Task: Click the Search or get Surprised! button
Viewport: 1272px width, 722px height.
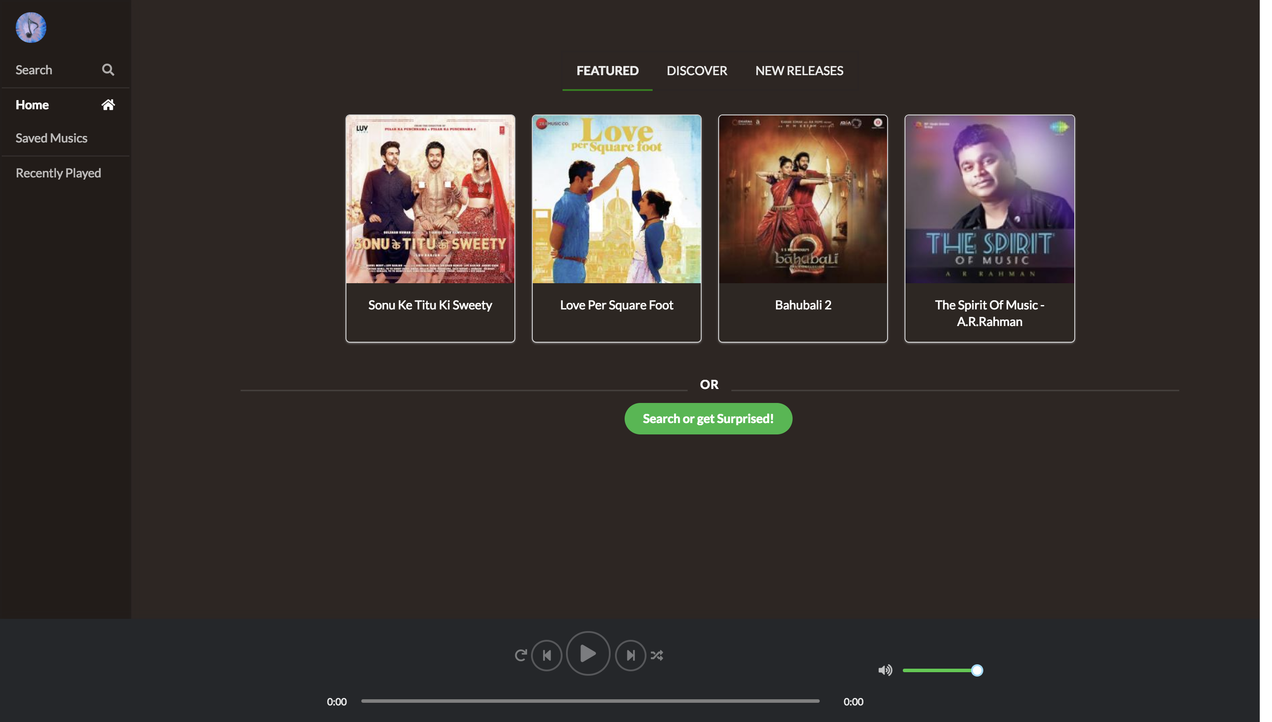Action: 708,419
